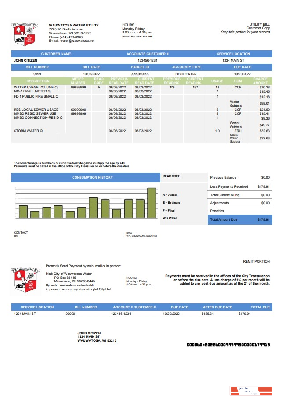This screenshot has height=402, width=283.
Task: Select the $98.01 water subtotal amount
Action: [265, 103]
